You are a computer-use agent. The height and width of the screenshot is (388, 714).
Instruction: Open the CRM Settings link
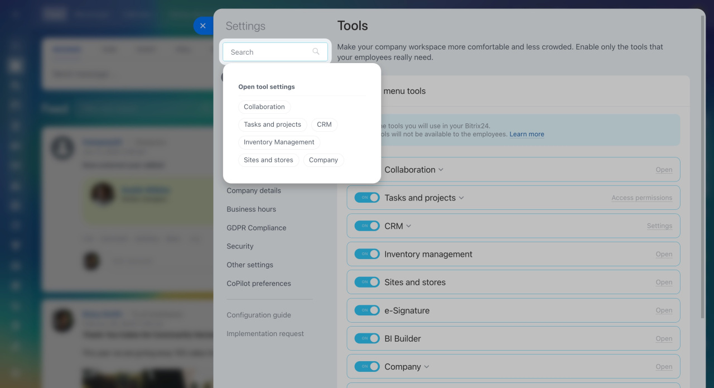click(659, 226)
